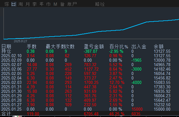Select the 2025.02.04 date row
This screenshot has width=179, height=117.
click(x=11, y=78)
